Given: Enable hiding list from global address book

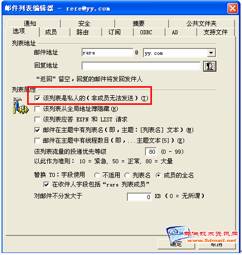Looking at the screenshot, I should tap(37, 109).
